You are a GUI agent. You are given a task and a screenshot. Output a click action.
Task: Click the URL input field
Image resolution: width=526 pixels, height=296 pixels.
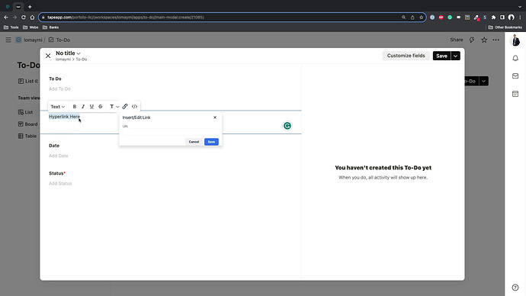click(x=171, y=132)
